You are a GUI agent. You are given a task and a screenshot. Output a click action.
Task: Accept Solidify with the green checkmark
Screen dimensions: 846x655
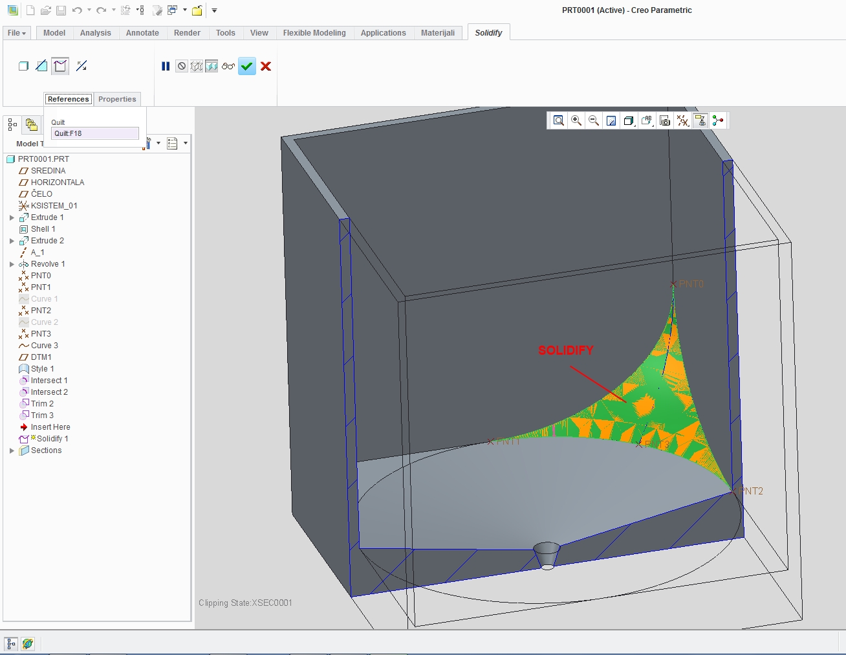(x=247, y=66)
